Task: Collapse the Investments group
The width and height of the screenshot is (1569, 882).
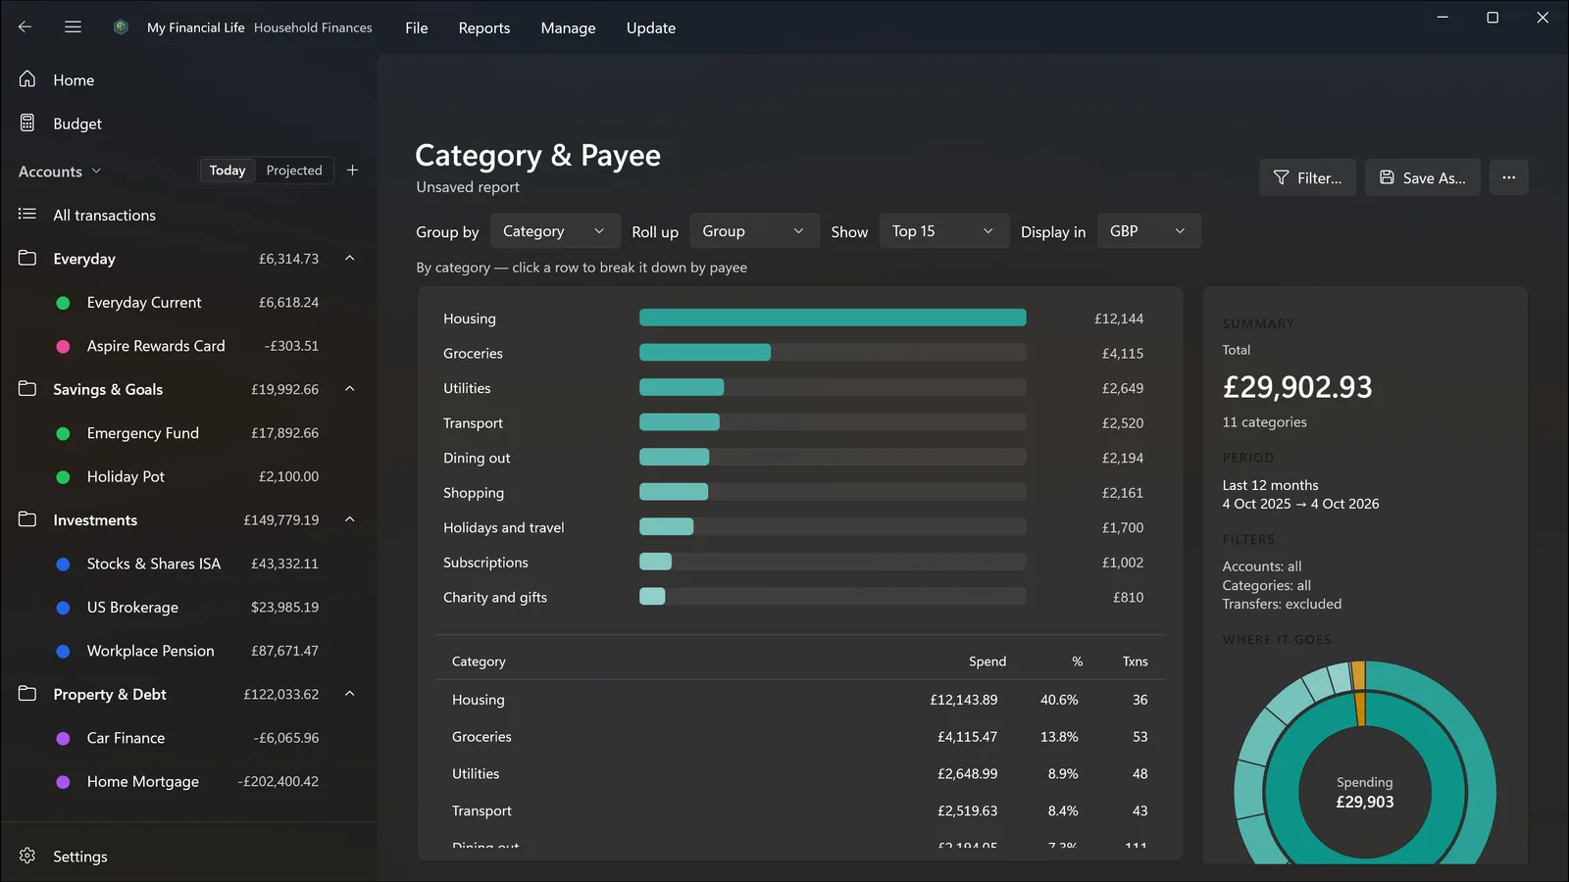Action: 350,519
